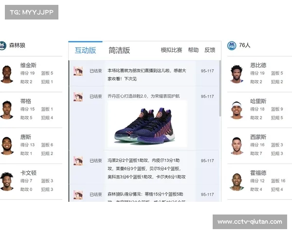Open the 76人 team name
This screenshot has height=234, width=292.
click(x=244, y=45)
